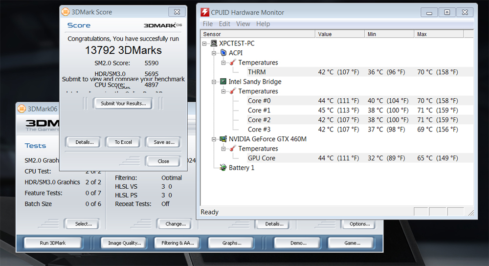Maximize the CPUID Hardware Monitor window

447,13
